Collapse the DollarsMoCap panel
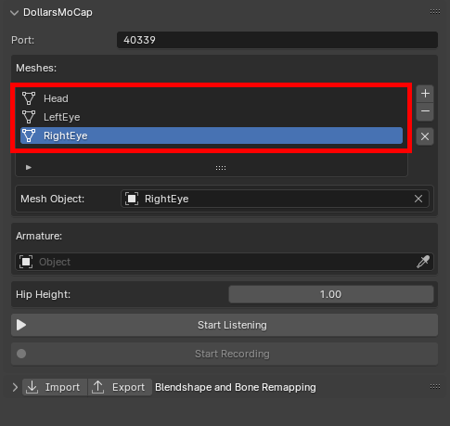Screen dimensions: 450x426 tap(14, 13)
